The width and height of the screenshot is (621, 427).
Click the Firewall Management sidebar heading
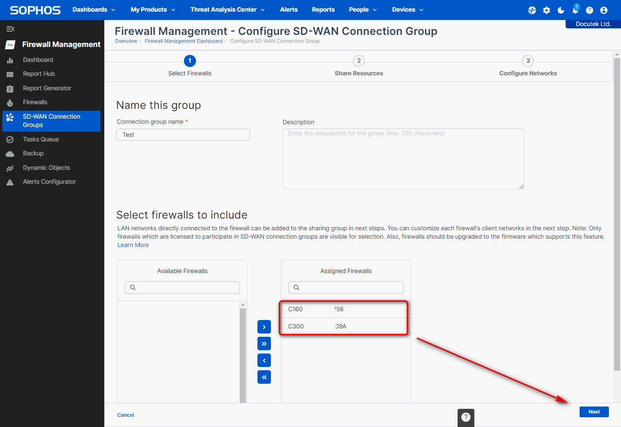[x=61, y=45]
